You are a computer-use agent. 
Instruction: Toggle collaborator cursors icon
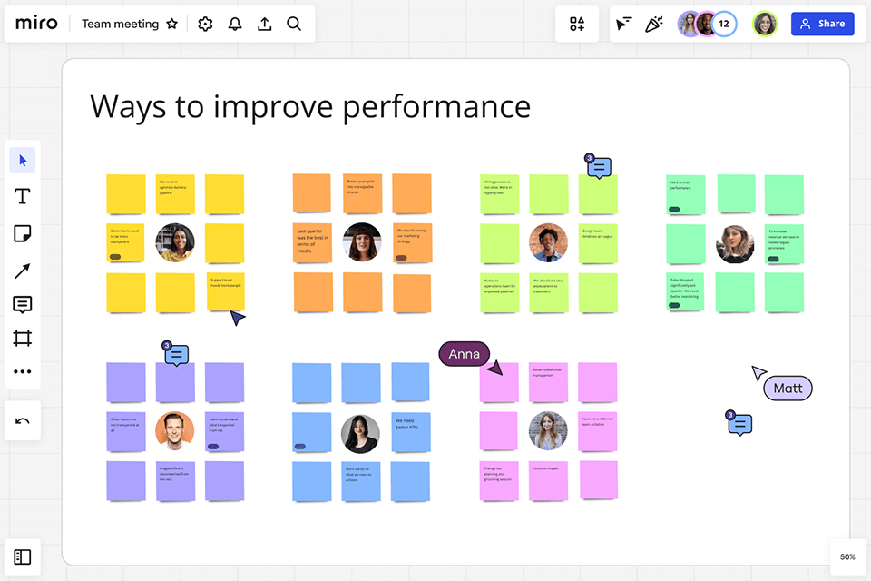(x=624, y=24)
